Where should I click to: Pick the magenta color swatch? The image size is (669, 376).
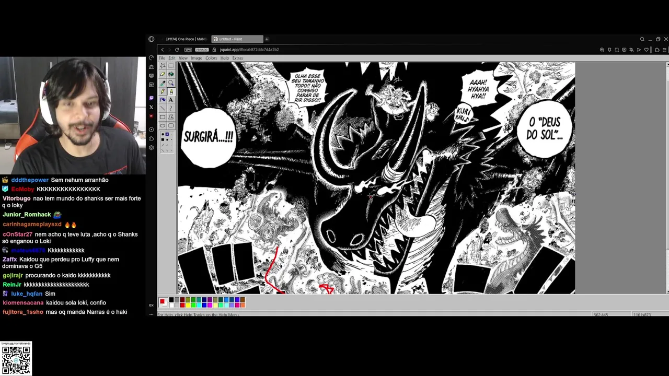point(210,305)
